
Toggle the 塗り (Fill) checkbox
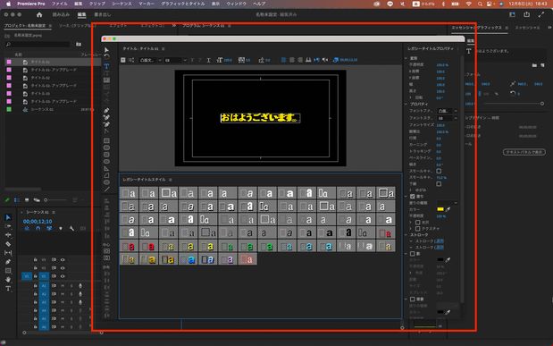412,197
